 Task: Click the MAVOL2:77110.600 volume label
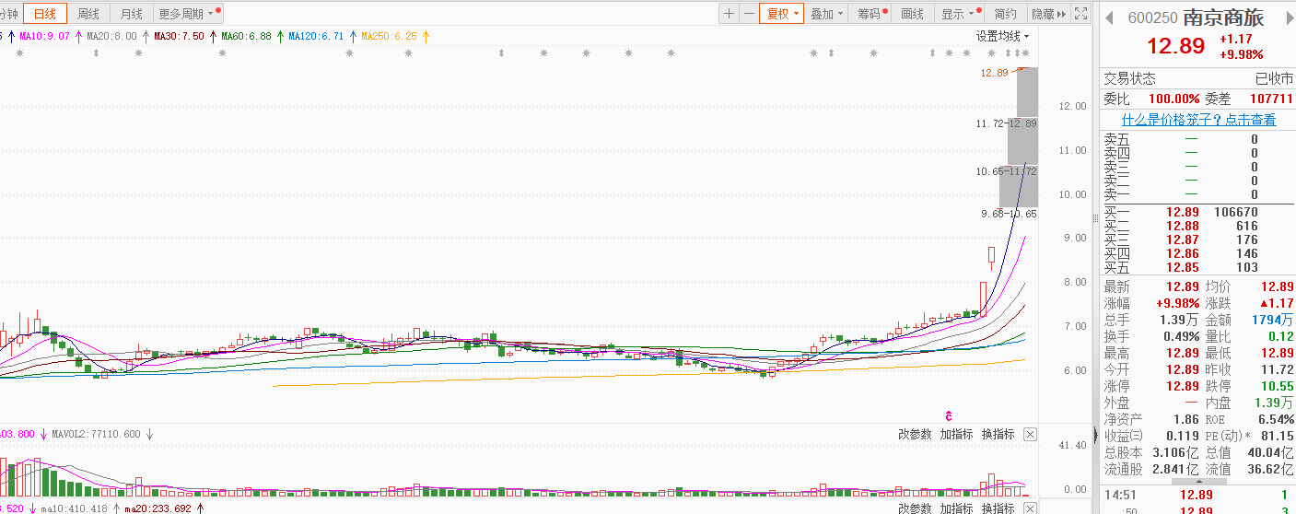tap(96, 434)
